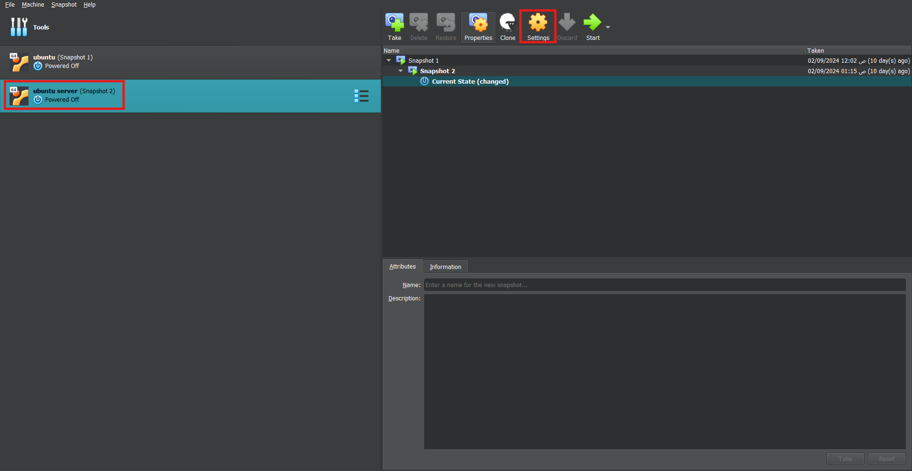Select the ubuntu (Snapshot 1) machine name

point(63,57)
